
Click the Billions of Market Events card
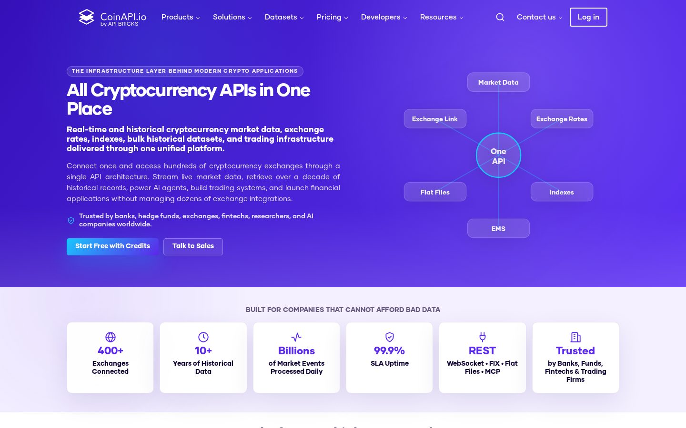[296, 358]
